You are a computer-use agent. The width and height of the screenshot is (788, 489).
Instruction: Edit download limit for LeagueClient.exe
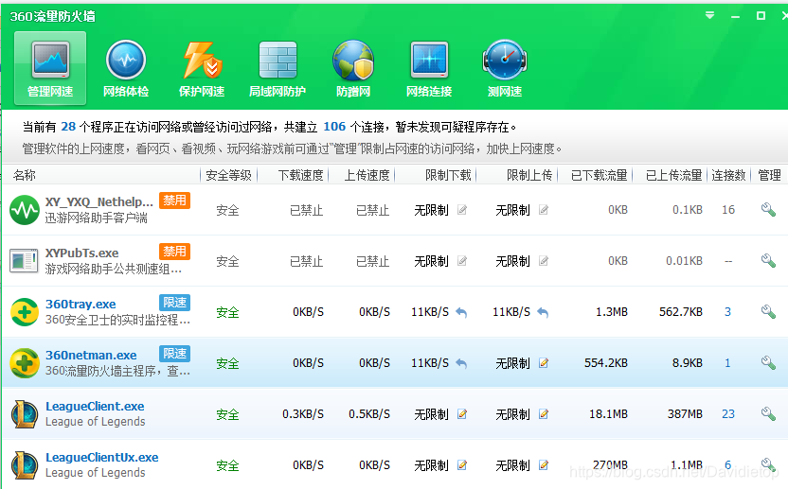462,414
